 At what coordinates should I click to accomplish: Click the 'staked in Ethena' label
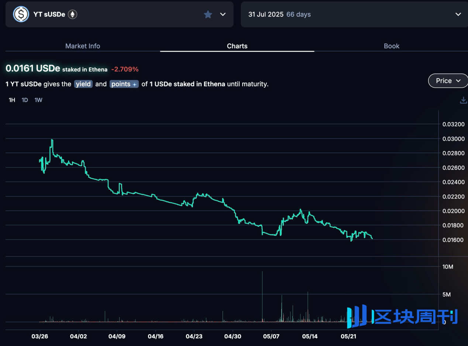click(85, 69)
